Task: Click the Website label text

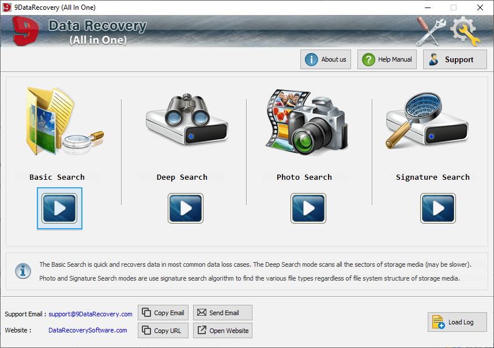Action: pos(18,330)
